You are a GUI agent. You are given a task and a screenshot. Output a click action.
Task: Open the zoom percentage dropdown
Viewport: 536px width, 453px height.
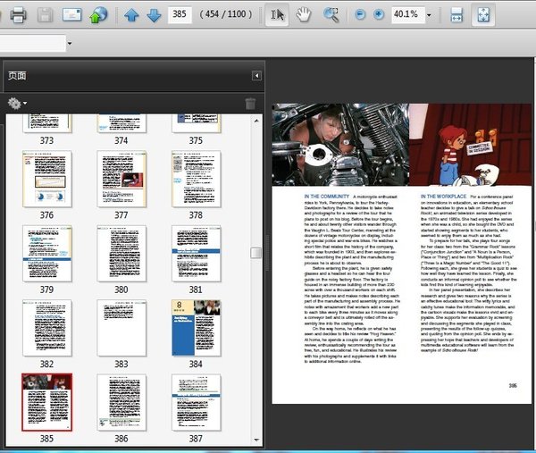(x=429, y=15)
